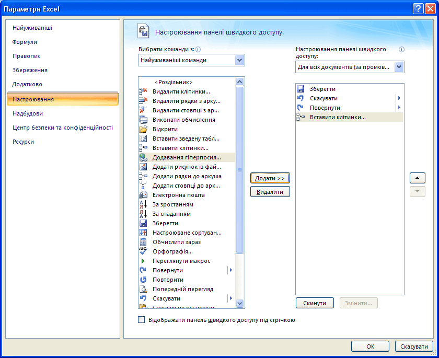The height and width of the screenshot is (358, 439).
Task: Click the Видалити стовпці icon in commands list
Action: 143,110
